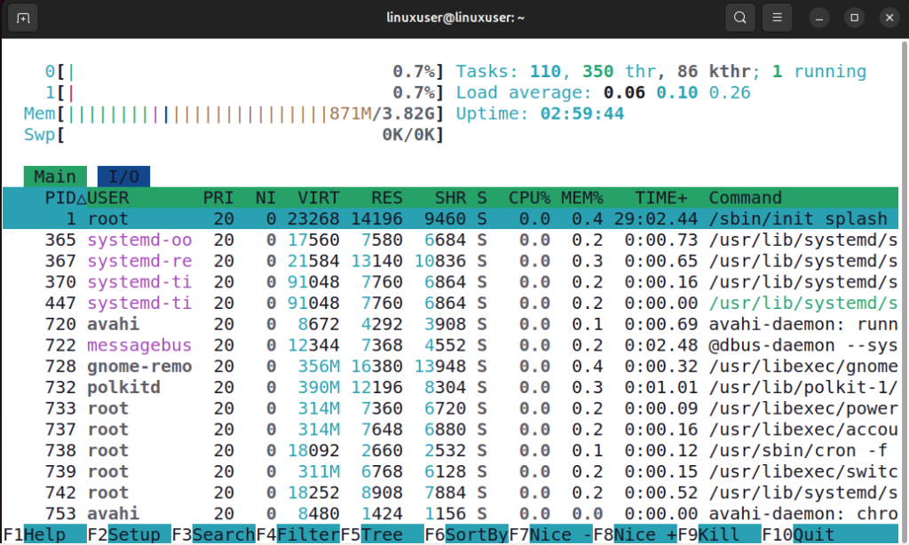Viewport: 909px width, 545px height.
Task: Click the new tab icon in title bar
Action: [x=24, y=18]
